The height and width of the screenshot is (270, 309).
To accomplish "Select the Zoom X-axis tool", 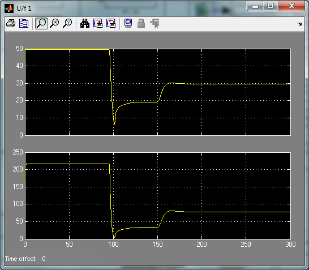I will tap(54, 23).
